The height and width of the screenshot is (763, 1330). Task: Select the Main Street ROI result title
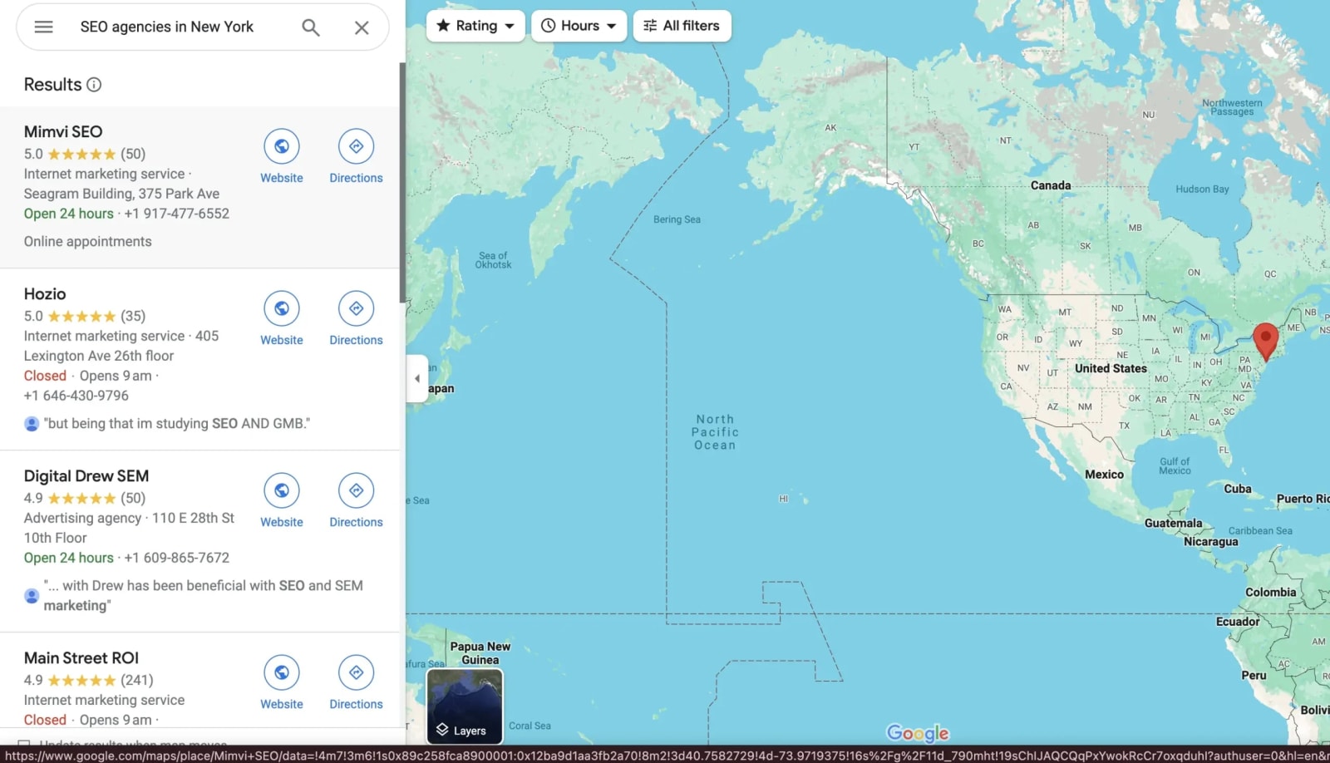pyautogui.click(x=81, y=657)
